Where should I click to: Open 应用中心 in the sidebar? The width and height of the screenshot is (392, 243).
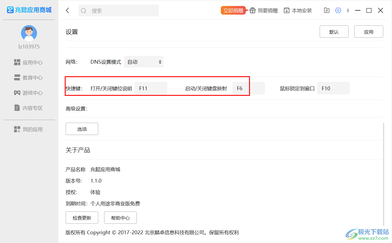pyautogui.click(x=28, y=63)
